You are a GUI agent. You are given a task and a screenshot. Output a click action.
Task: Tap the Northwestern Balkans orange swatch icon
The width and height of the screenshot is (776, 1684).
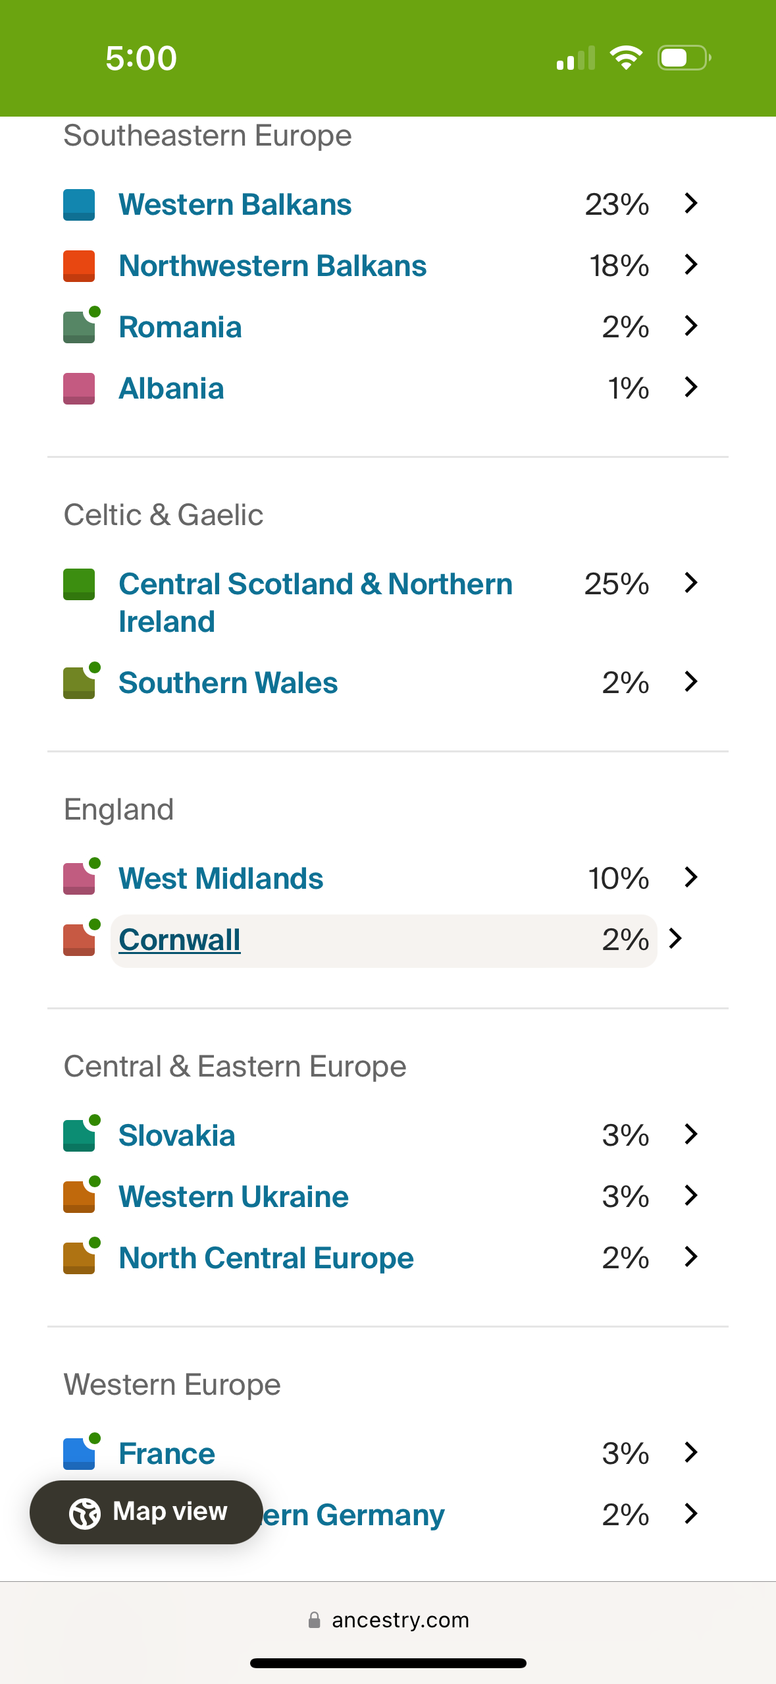[79, 266]
